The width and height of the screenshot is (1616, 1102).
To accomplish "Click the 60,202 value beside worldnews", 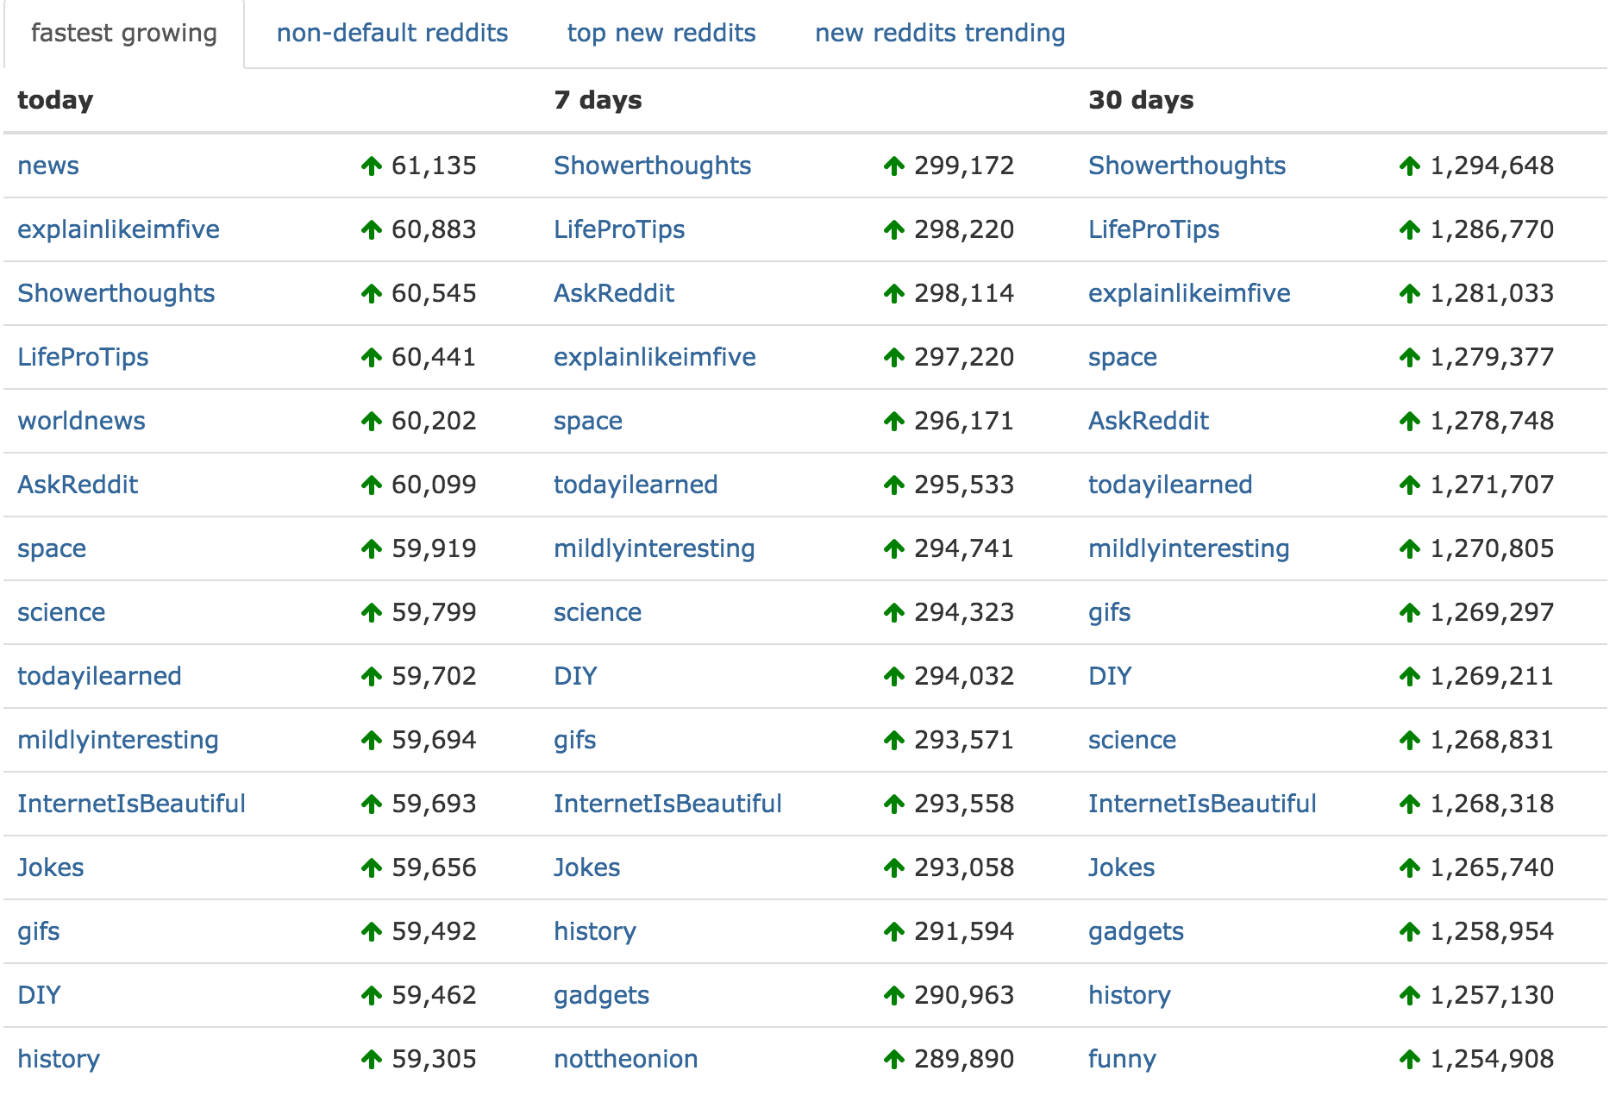I will (x=434, y=421).
